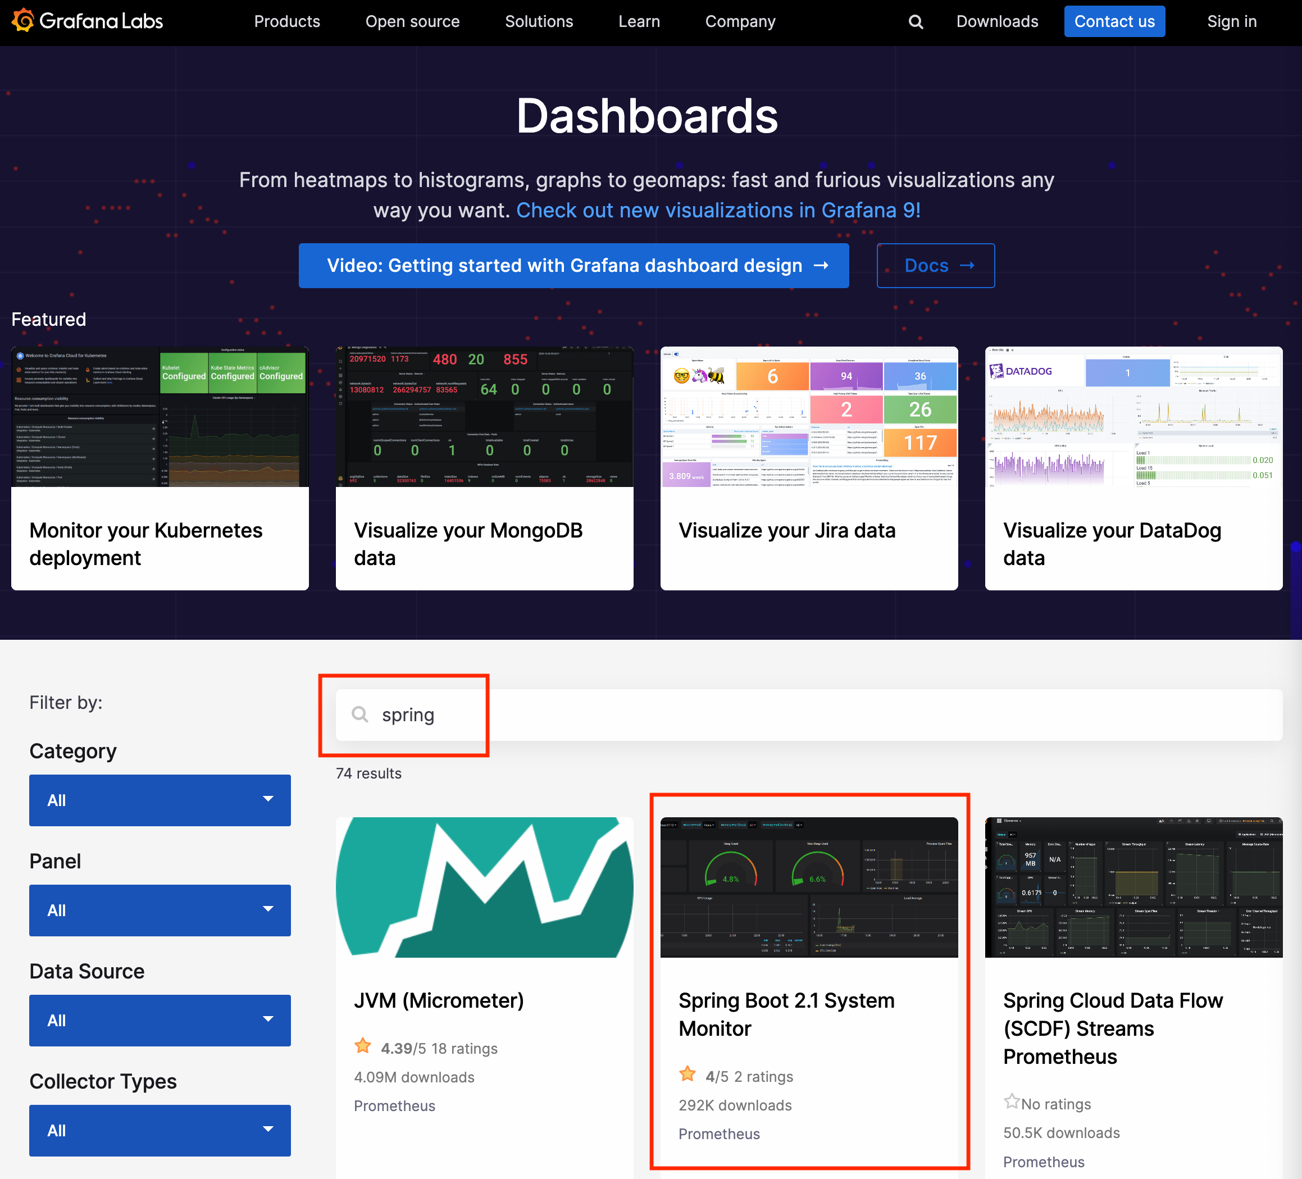
Task: Click arrow on Getting started video button
Action: (821, 265)
